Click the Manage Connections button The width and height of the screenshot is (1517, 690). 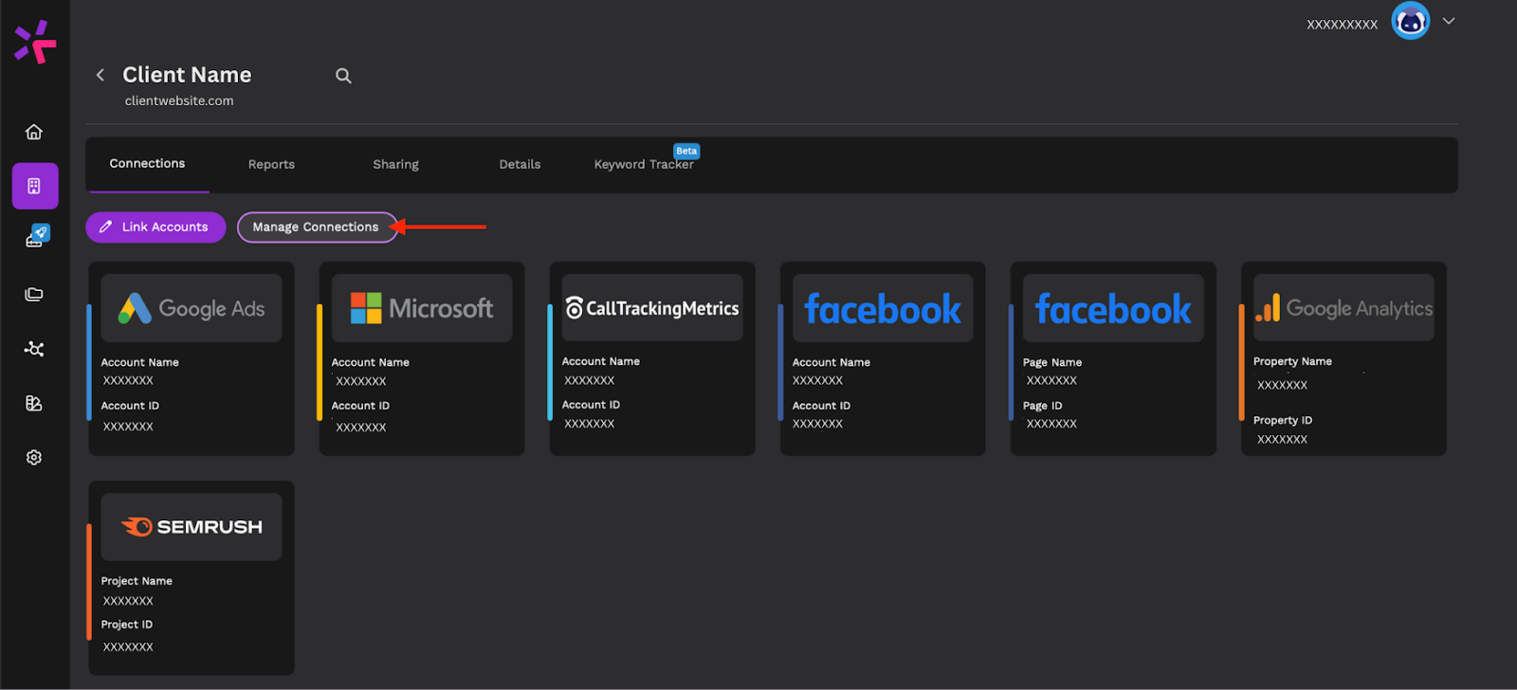tap(317, 227)
